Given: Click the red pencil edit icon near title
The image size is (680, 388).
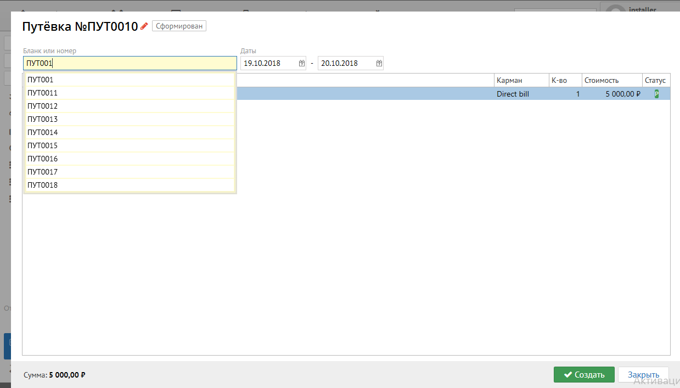Looking at the screenshot, I should coord(144,26).
